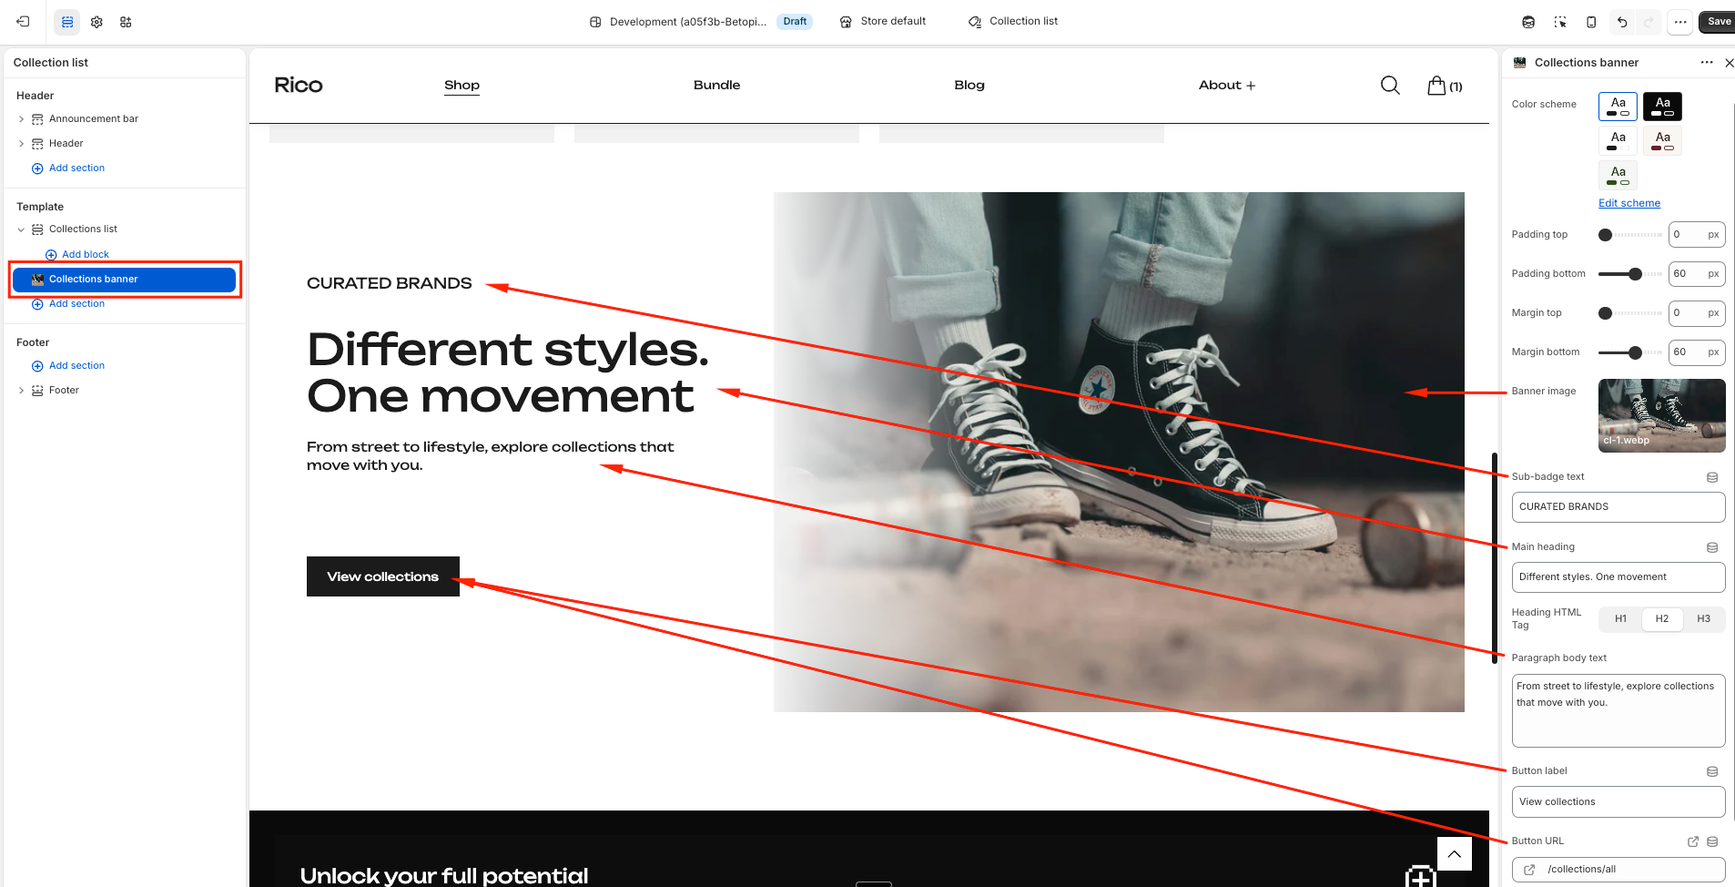
Task: Select Collections banner in sidebar
Action: (x=124, y=280)
